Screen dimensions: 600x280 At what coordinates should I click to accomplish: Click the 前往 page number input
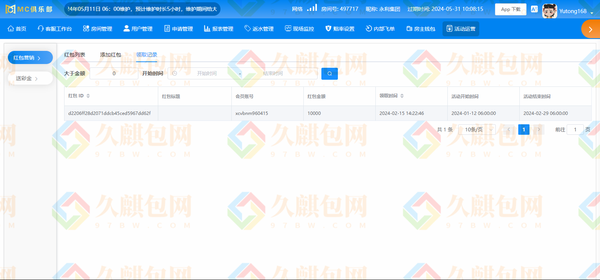click(x=575, y=130)
